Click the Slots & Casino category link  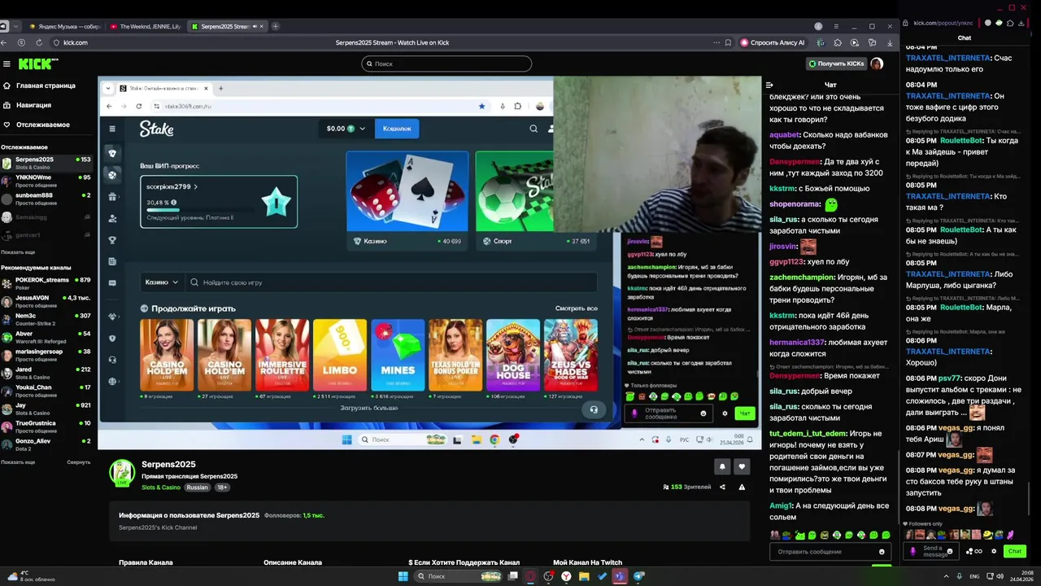pos(161,488)
